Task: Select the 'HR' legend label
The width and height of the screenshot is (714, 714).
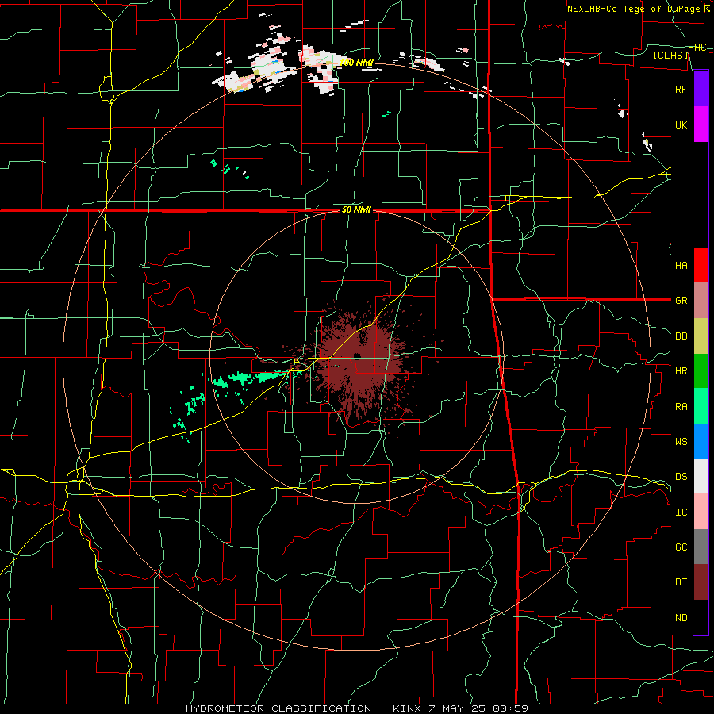Action: click(681, 371)
